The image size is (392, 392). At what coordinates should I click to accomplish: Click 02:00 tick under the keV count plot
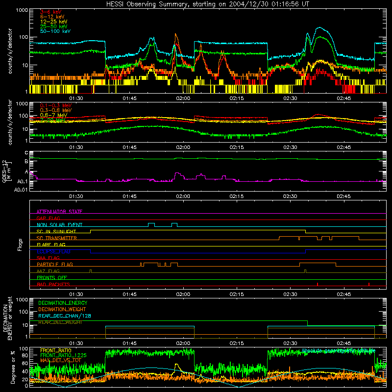183,98
